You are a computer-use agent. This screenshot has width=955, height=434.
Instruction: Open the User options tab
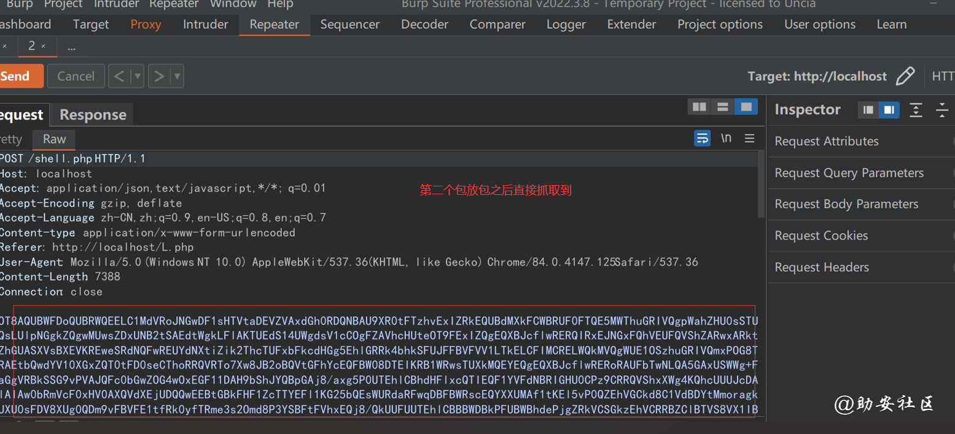[x=820, y=25]
